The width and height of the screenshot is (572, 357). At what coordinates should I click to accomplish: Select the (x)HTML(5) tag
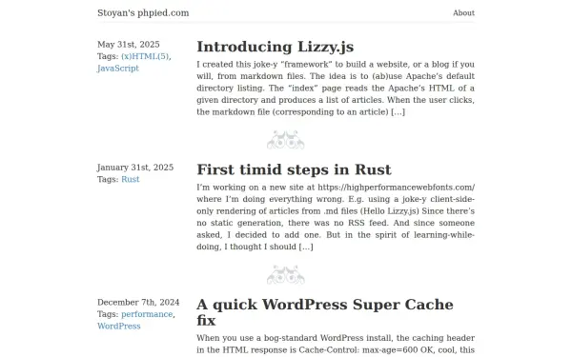tap(146, 56)
